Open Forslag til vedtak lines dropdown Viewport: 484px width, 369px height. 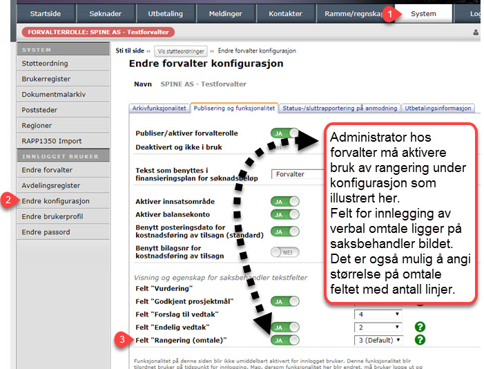(x=378, y=314)
